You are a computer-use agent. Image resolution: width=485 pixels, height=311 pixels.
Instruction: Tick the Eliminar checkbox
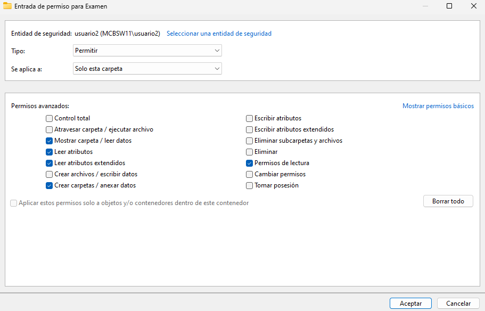[249, 152]
